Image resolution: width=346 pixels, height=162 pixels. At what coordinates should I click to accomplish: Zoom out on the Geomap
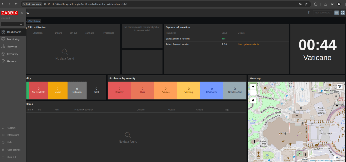point(253,92)
